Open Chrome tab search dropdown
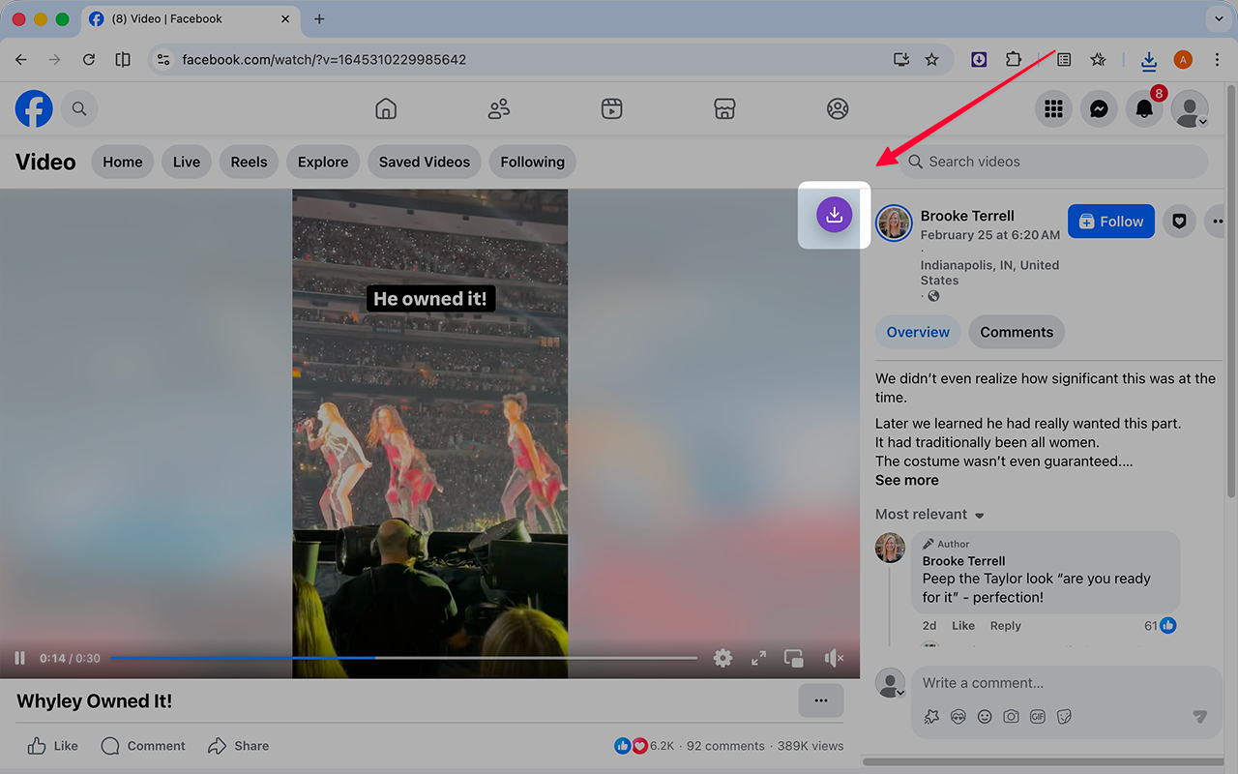 pos(1218,19)
